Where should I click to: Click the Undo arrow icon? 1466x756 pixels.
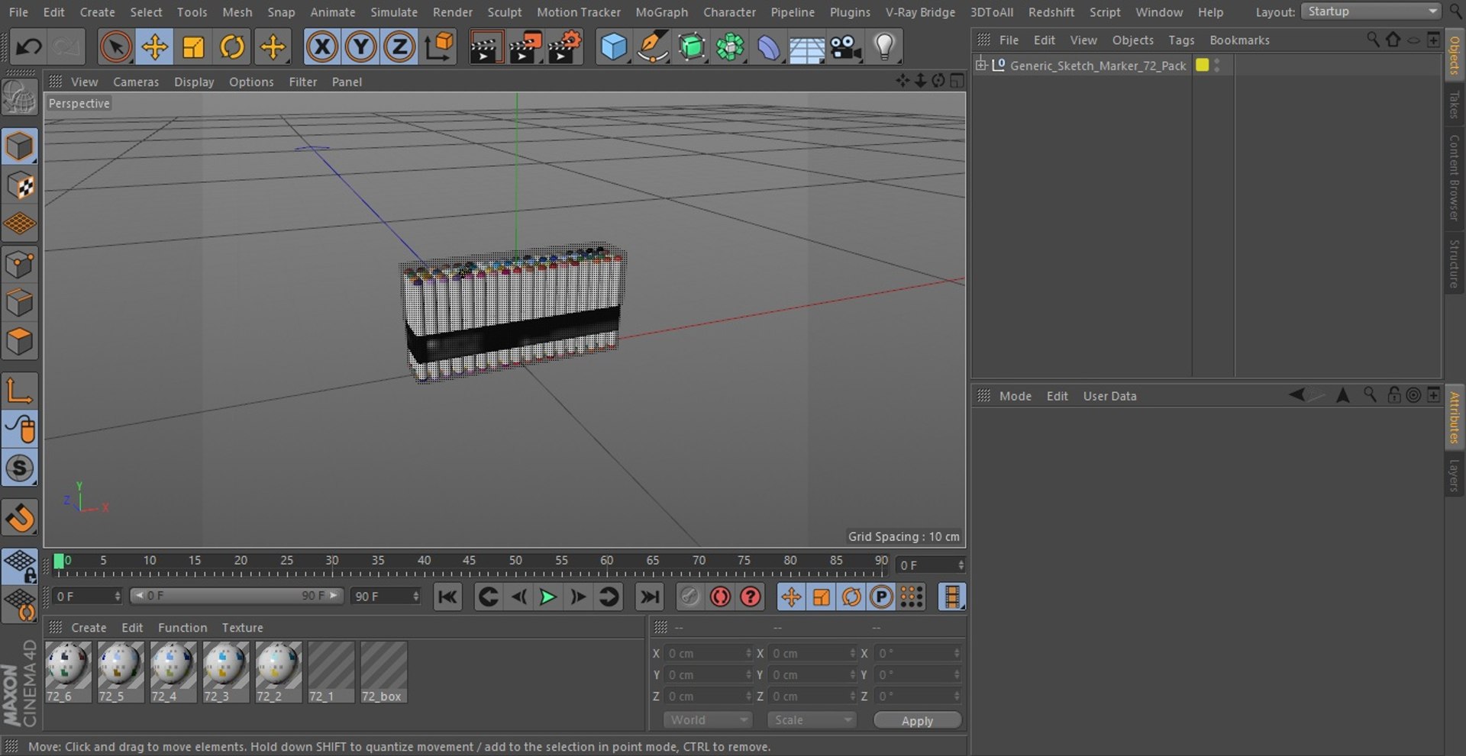(28, 47)
